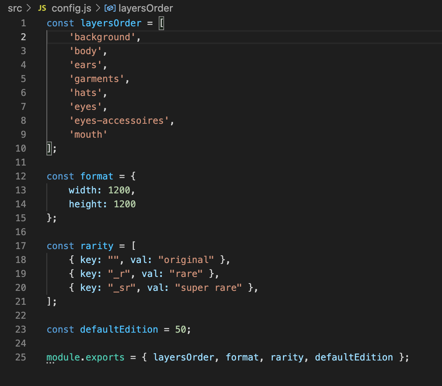
Task: Select line number 25 in the gutter
Action: 20,357
